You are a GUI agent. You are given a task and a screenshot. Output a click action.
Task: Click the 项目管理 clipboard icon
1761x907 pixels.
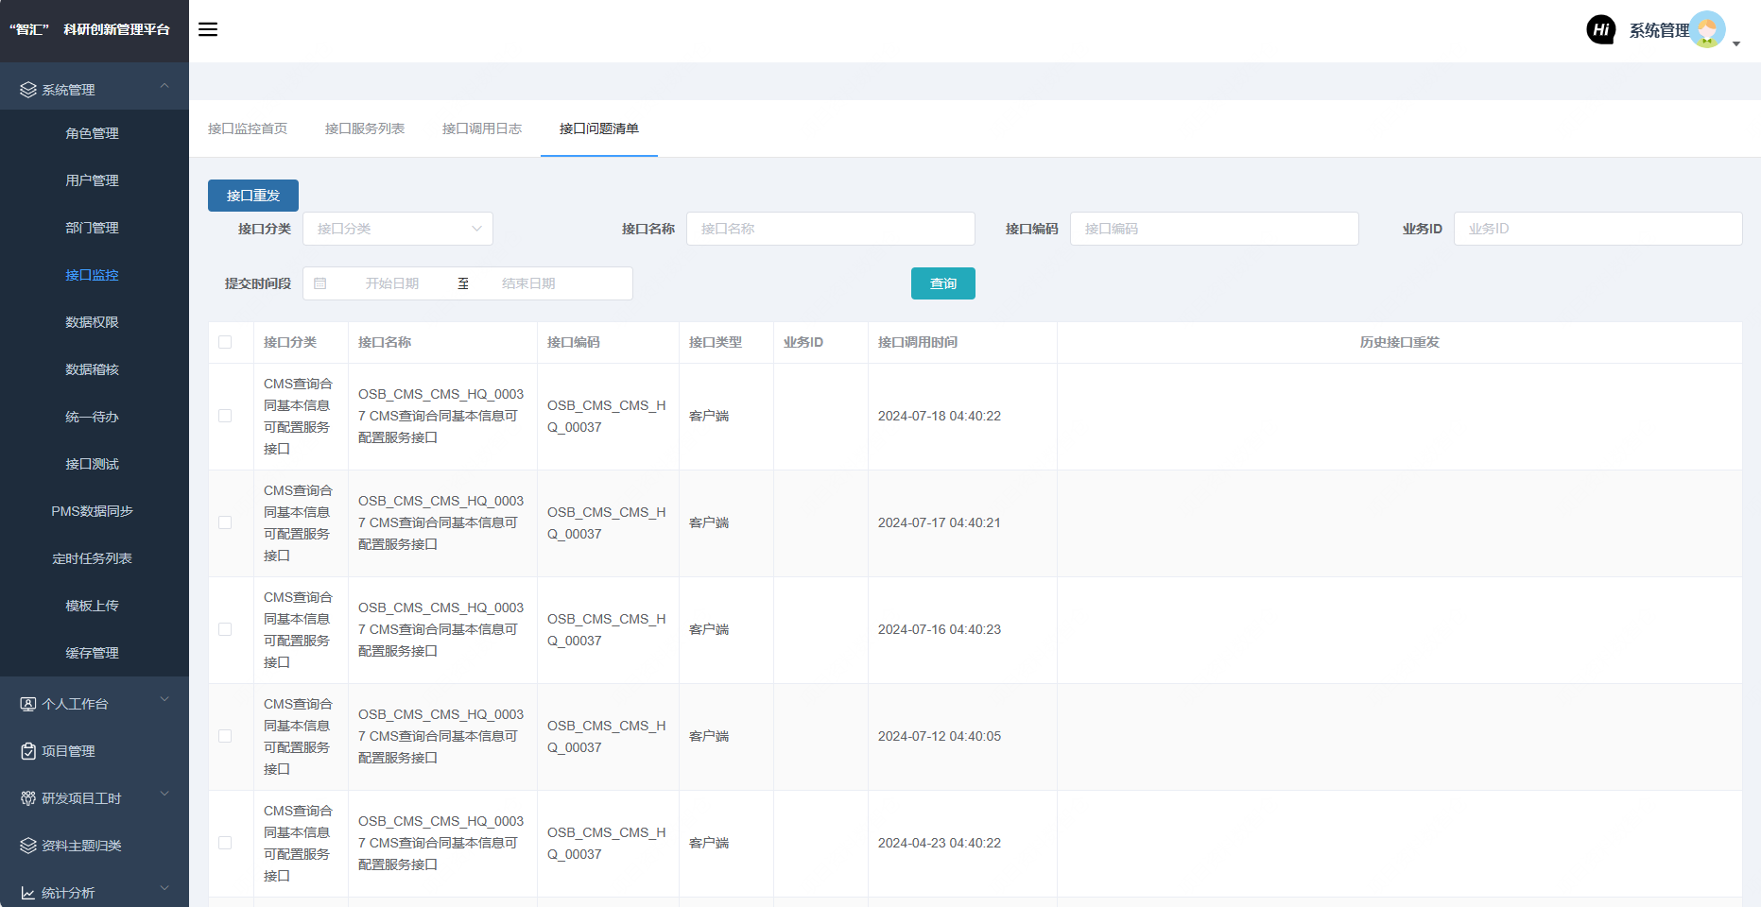[28, 751]
